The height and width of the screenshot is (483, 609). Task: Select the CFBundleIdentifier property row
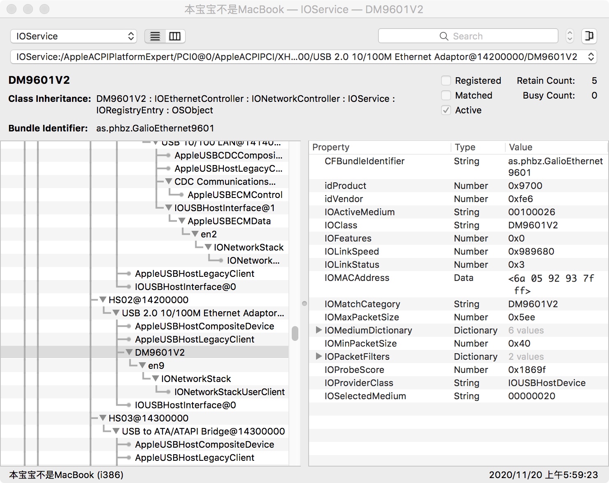click(x=458, y=167)
